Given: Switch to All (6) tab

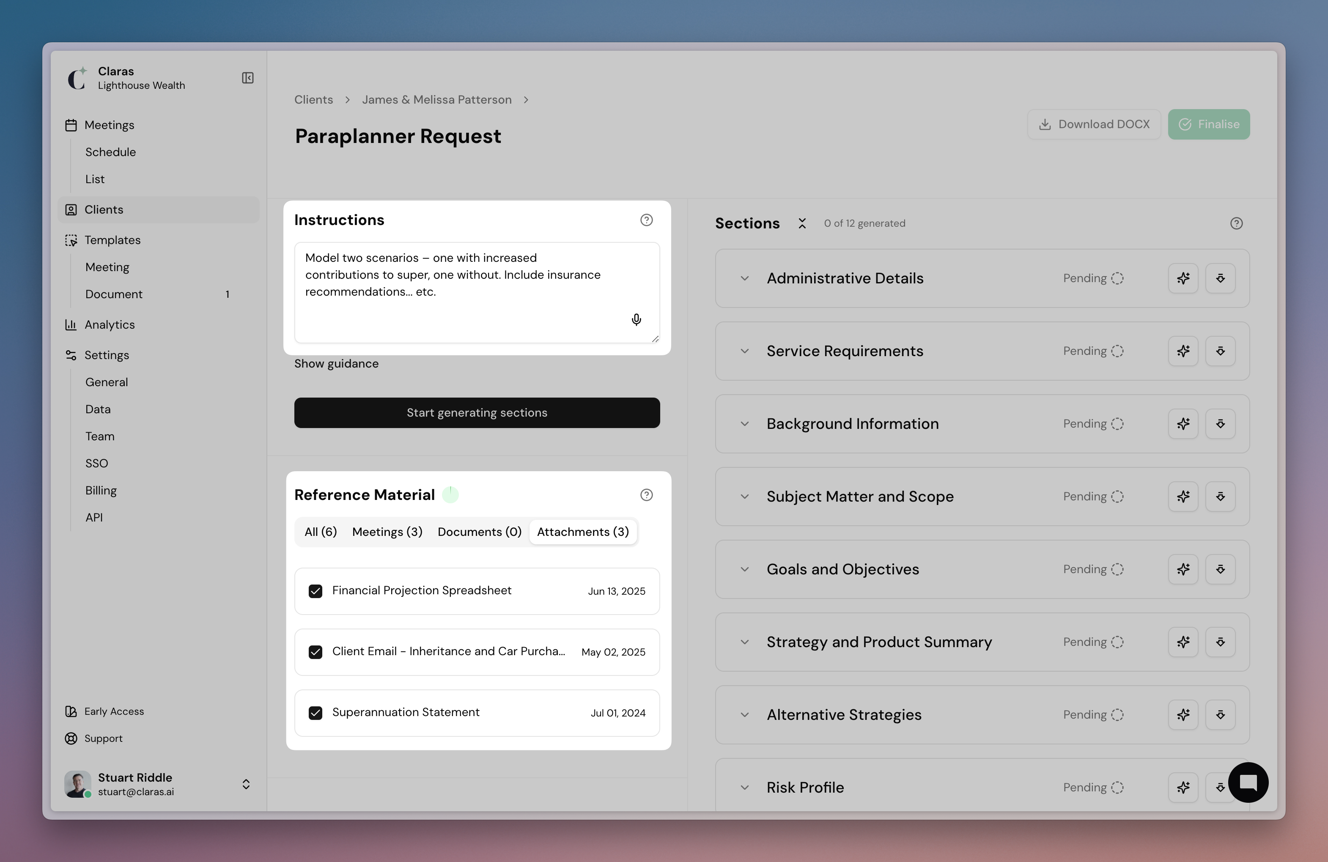Looking at the screenshot, I should click(320, 532).
